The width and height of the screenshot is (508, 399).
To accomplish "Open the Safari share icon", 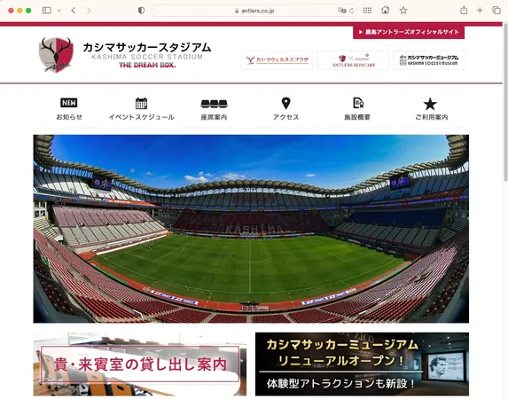I will (x=464, y=11).
